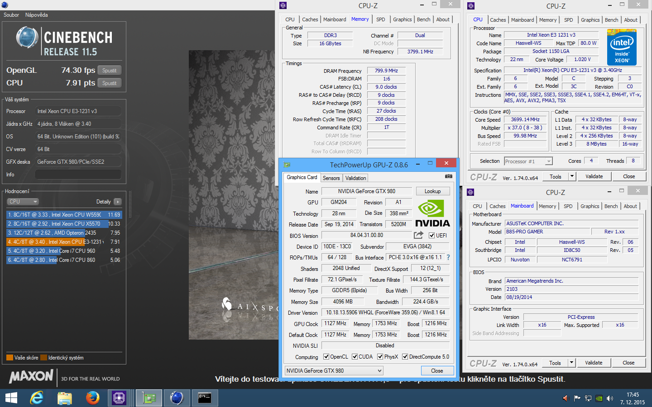
Task: Click Validate in CPU-Z CPU window
Action: coord(594,176)
